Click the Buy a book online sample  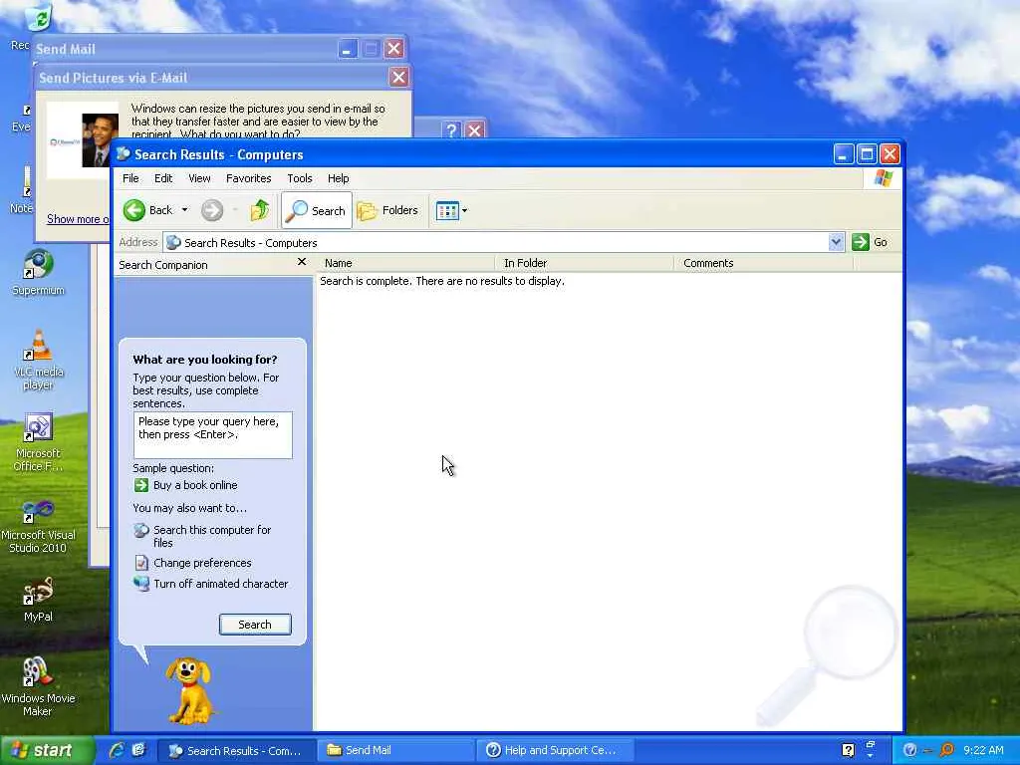[x=195, y=485]
